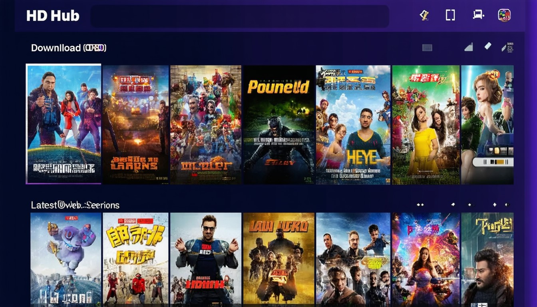Viewport: 537px width, 307px height.
Task: Open the purple elephant series poster
Action: [66, 260]
